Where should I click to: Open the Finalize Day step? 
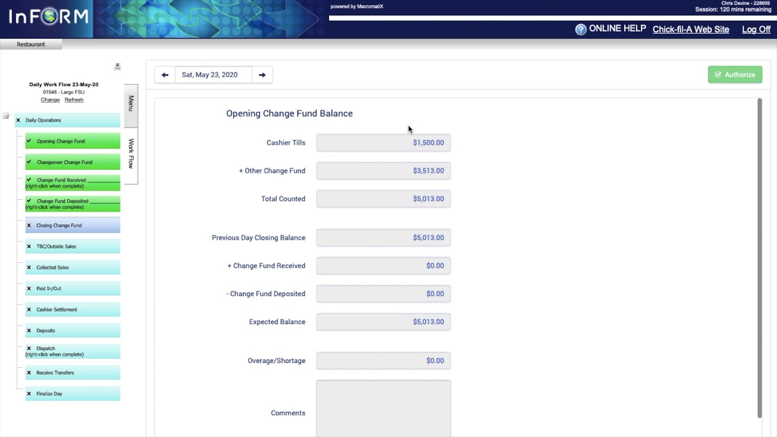click(73, 393)
